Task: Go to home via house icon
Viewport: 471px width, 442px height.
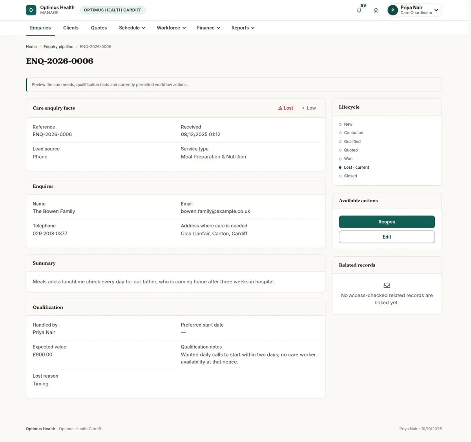Action: click(x=376, y=10)
